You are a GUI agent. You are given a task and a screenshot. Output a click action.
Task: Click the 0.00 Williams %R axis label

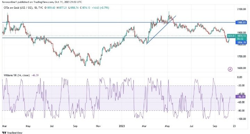(x=240, y=77)
